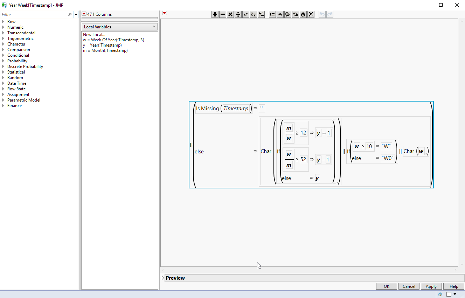This screenshot has width=465, height=298.
Task: Select New Local... in the variables list
Action: tap(94, 34)
